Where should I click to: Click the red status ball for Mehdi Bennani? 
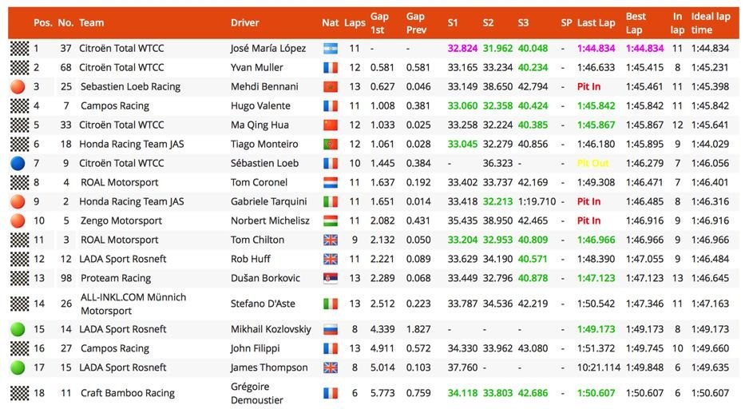pyautogui.click(x=18, y=86)
